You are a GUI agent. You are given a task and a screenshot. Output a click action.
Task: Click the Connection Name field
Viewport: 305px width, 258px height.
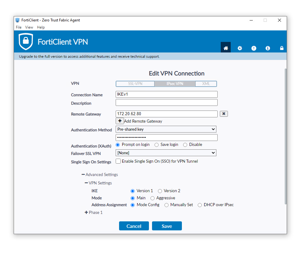pos(167,94)
